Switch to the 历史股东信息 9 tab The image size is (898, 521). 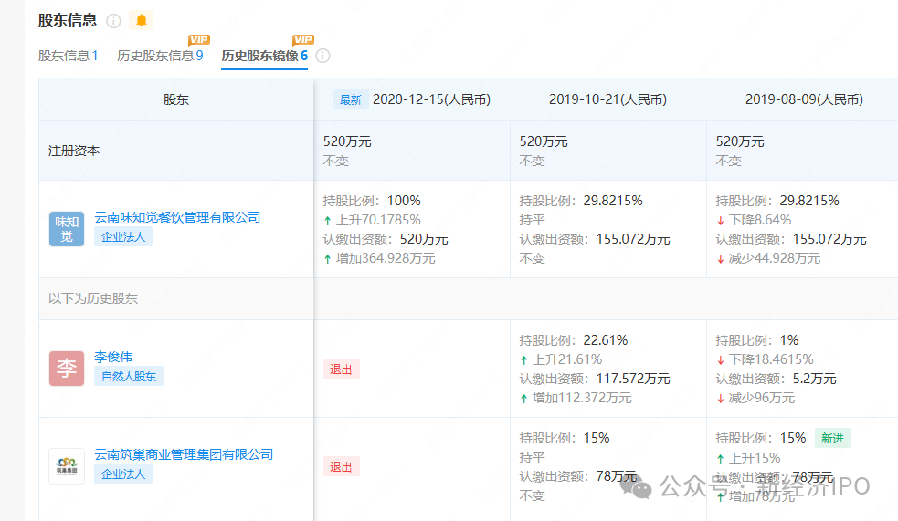(x=160, y=56)
